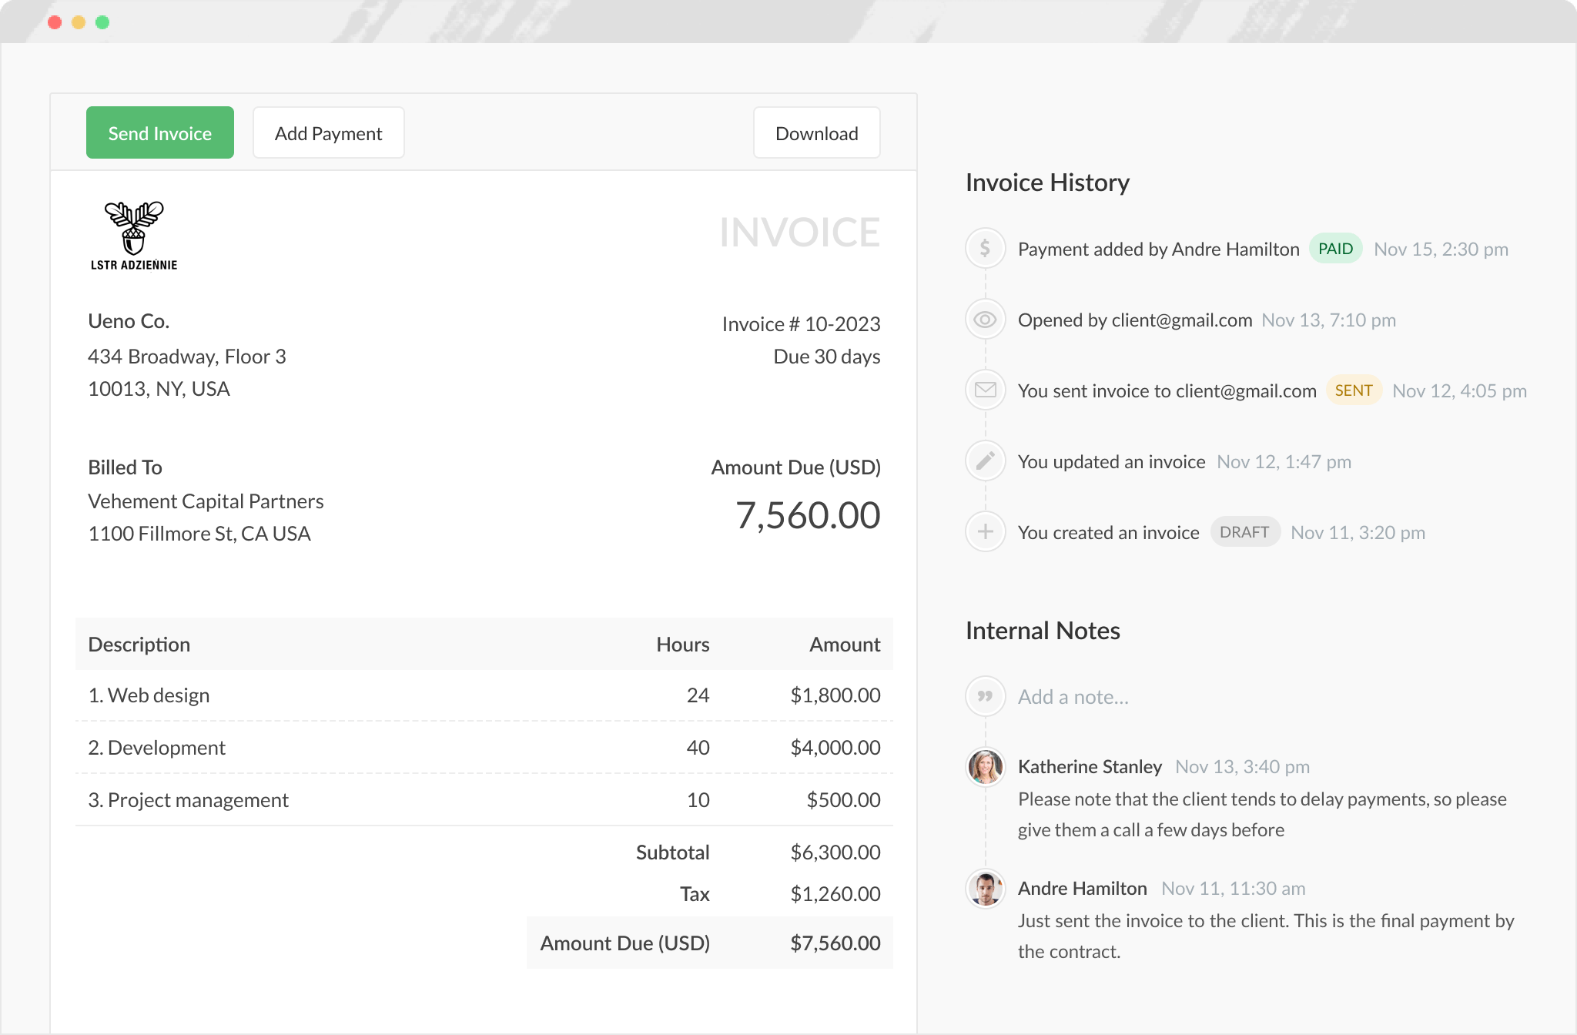Add a payment for this invoice
Screen dimensions: 1577x1035
pos(328,132)
